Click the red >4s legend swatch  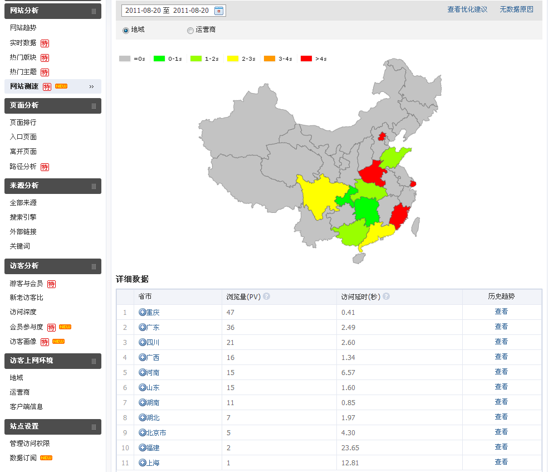point(306,59)
